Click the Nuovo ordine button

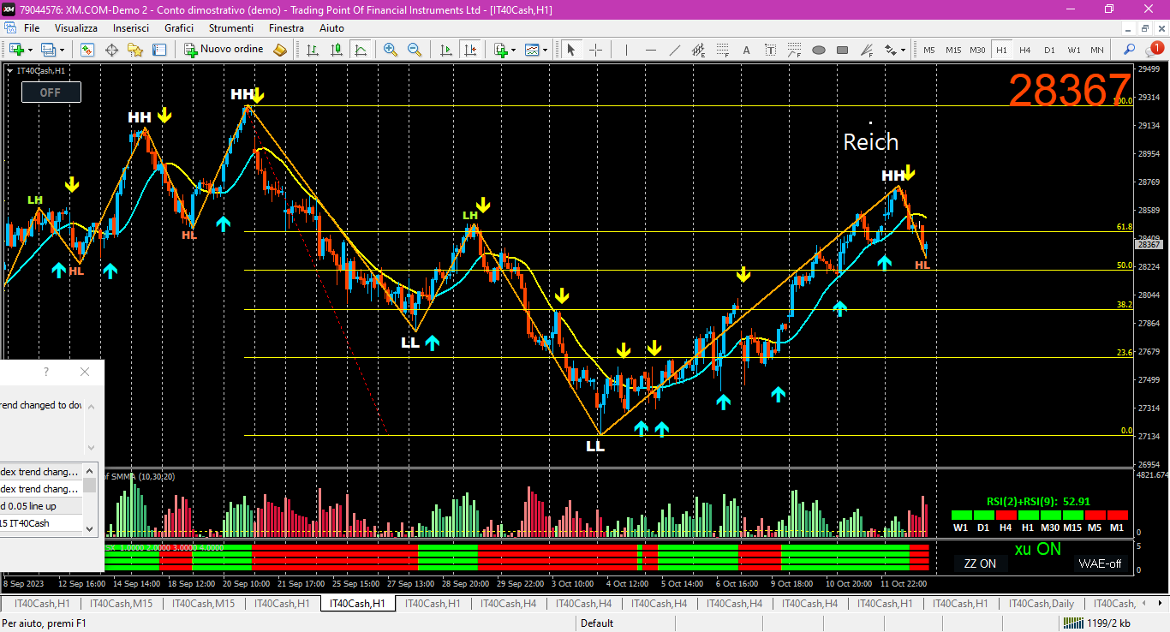(x=224, y=50)
